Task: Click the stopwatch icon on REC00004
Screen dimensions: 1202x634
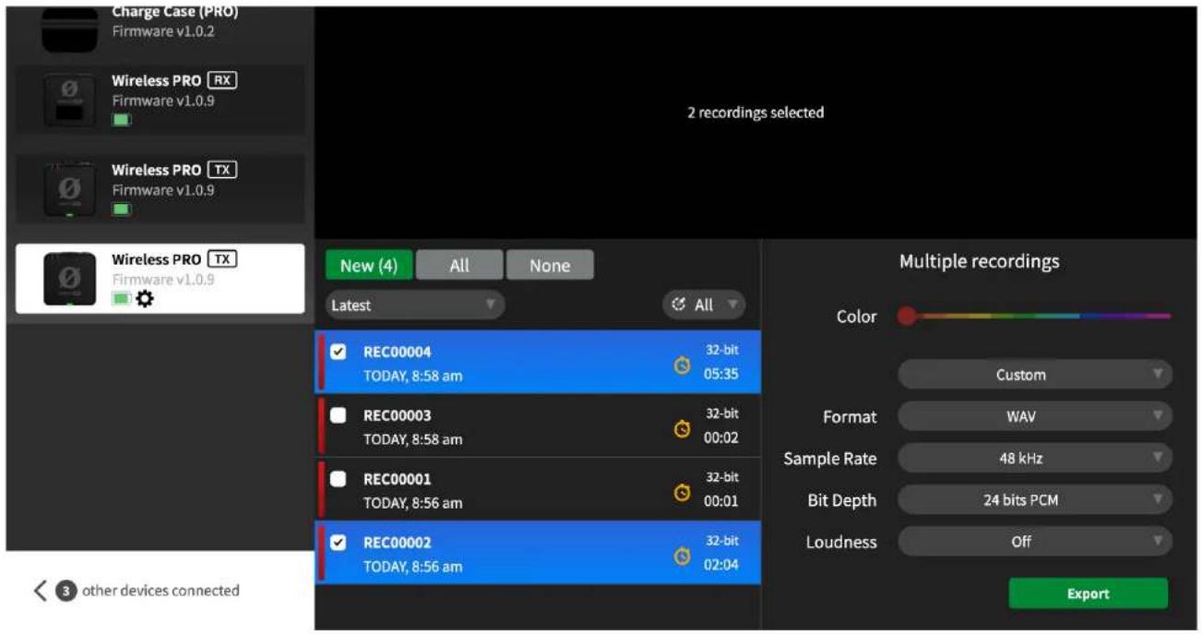Action: [682, 365]
